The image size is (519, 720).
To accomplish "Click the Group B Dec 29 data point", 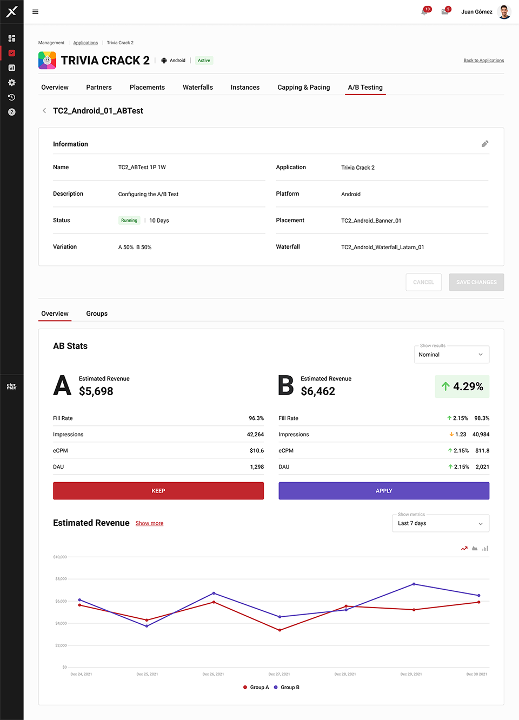I will 414,584.
